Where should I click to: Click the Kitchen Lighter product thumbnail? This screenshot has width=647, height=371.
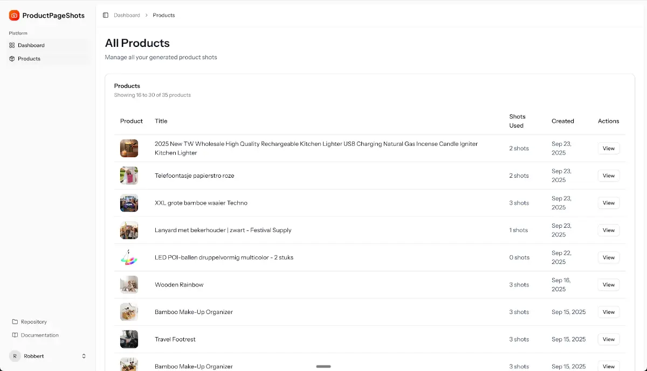click(x=129, y=148)
